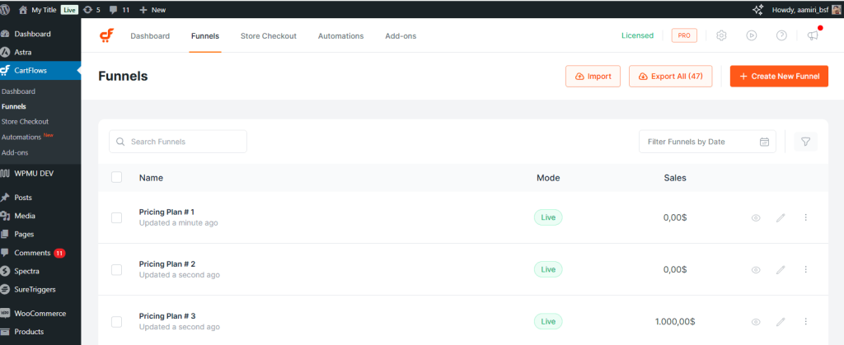
Task: Open the Funnels submenu item in the sidebar
Action: coord(14,106)
